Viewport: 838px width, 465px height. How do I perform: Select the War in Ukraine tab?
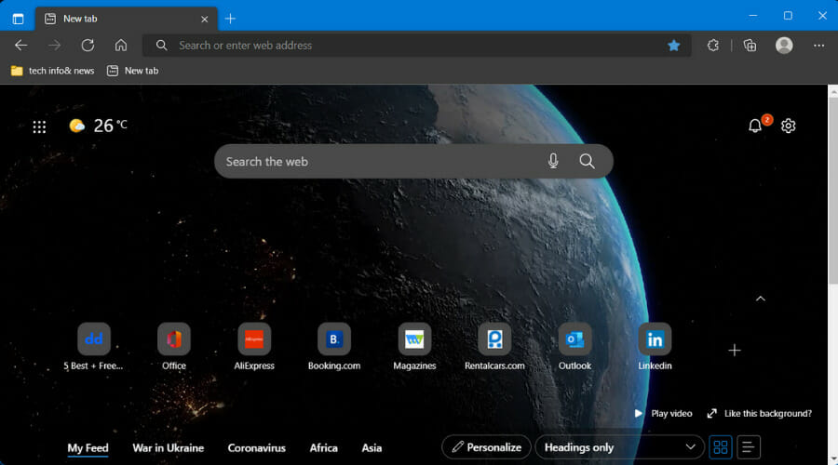(169, 448)
